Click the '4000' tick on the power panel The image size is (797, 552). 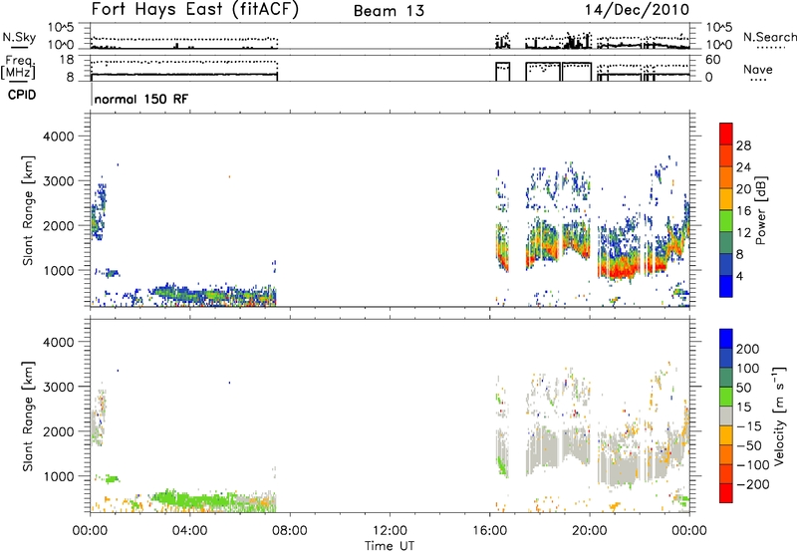tap(59, 137)
